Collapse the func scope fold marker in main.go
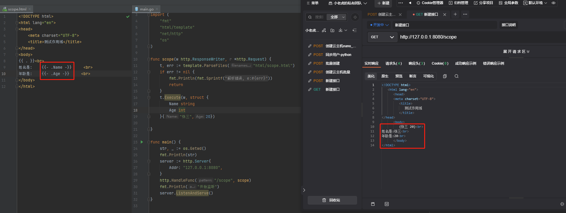The image size is (566, 213). [149, 59]
